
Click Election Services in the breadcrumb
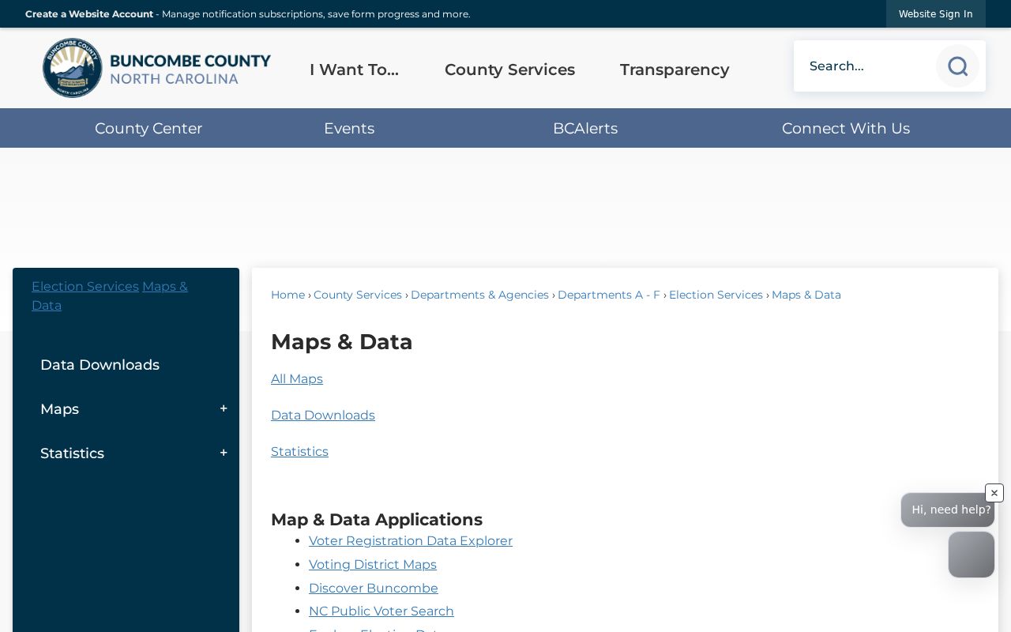click(x=716, y=295)
